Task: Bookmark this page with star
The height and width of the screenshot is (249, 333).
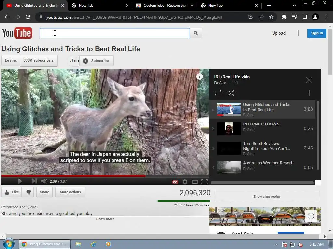Action: (x=271, y=17)
